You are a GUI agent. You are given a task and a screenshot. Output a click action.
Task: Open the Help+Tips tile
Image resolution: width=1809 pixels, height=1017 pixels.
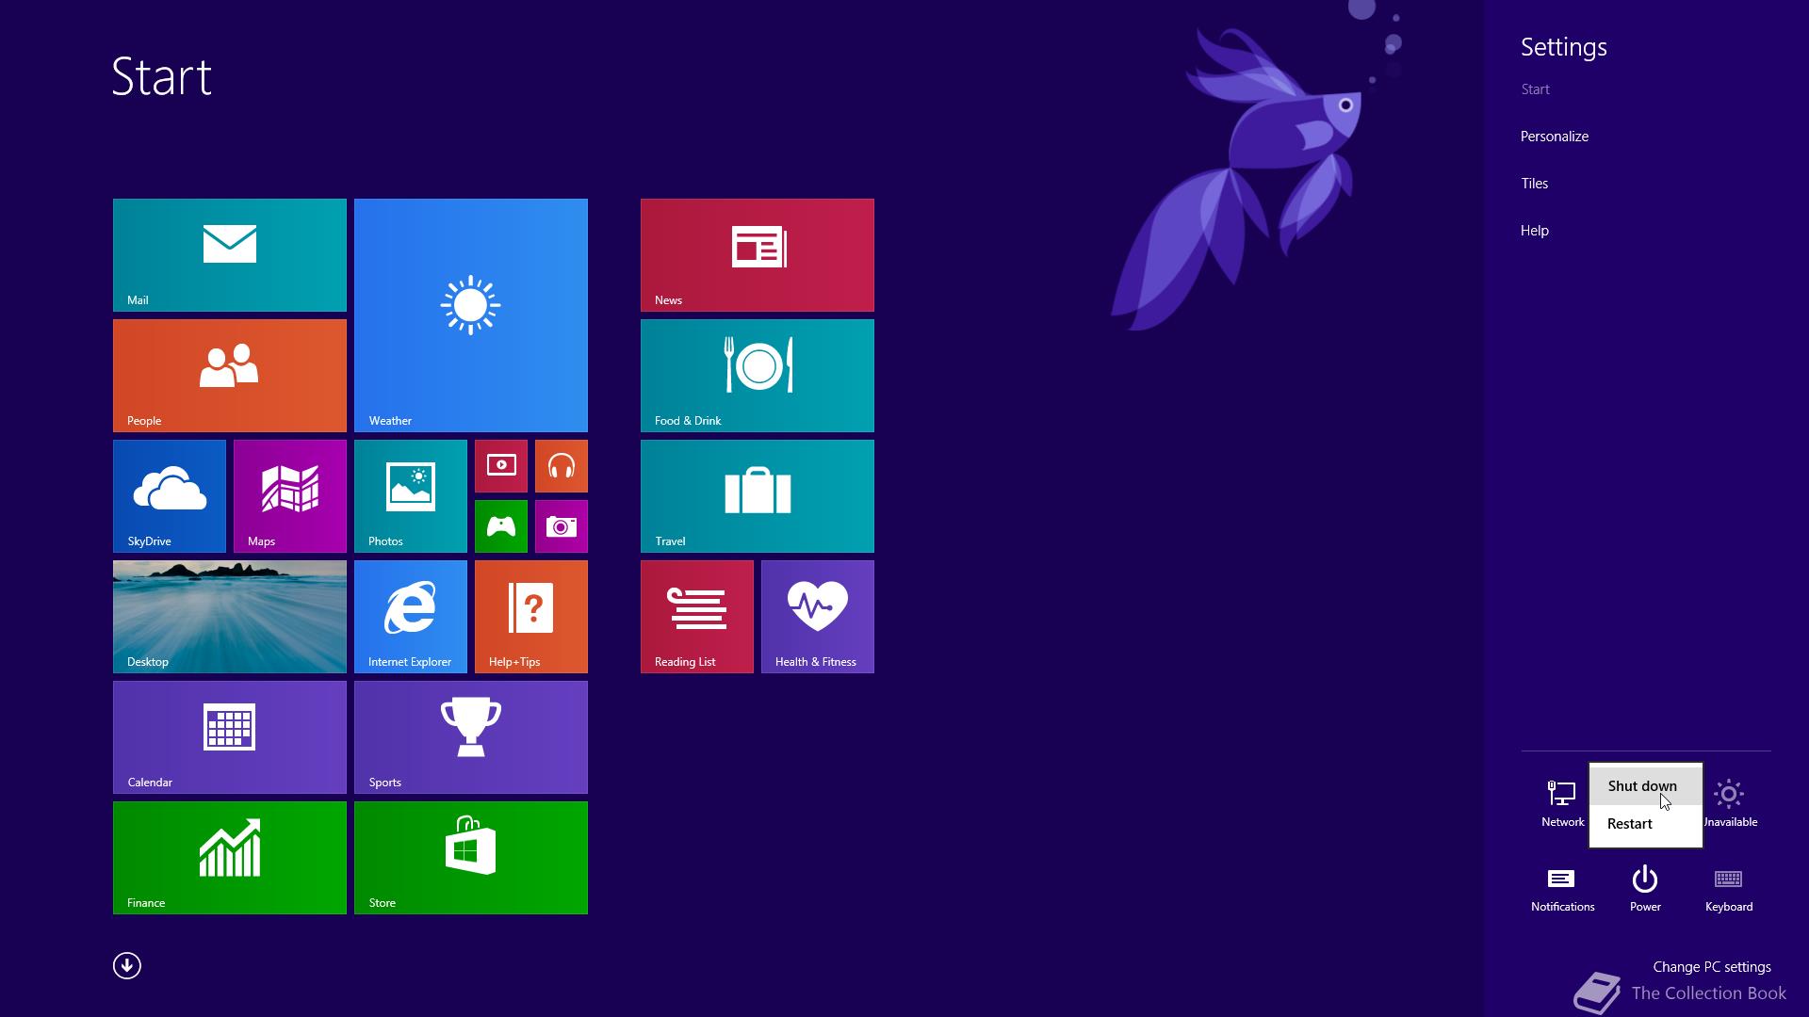[x=531, y=617]
